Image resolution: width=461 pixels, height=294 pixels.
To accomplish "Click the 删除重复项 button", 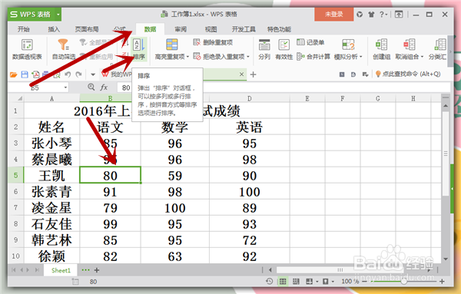I will 213,42.
